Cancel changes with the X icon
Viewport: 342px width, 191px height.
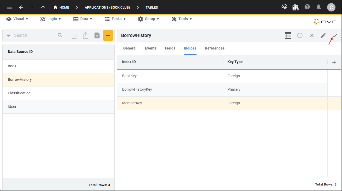(x=312, y=35)
